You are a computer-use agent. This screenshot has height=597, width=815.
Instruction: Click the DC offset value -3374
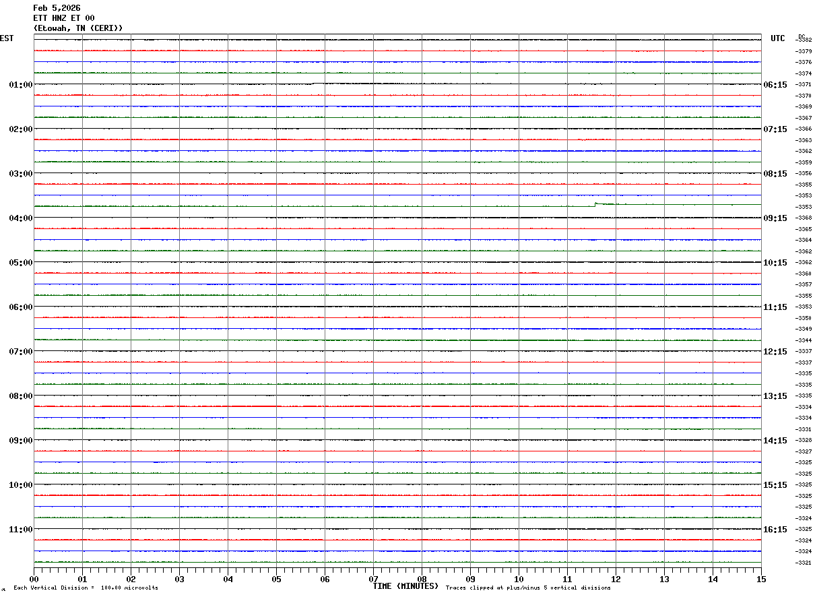(x=804, y=73)
